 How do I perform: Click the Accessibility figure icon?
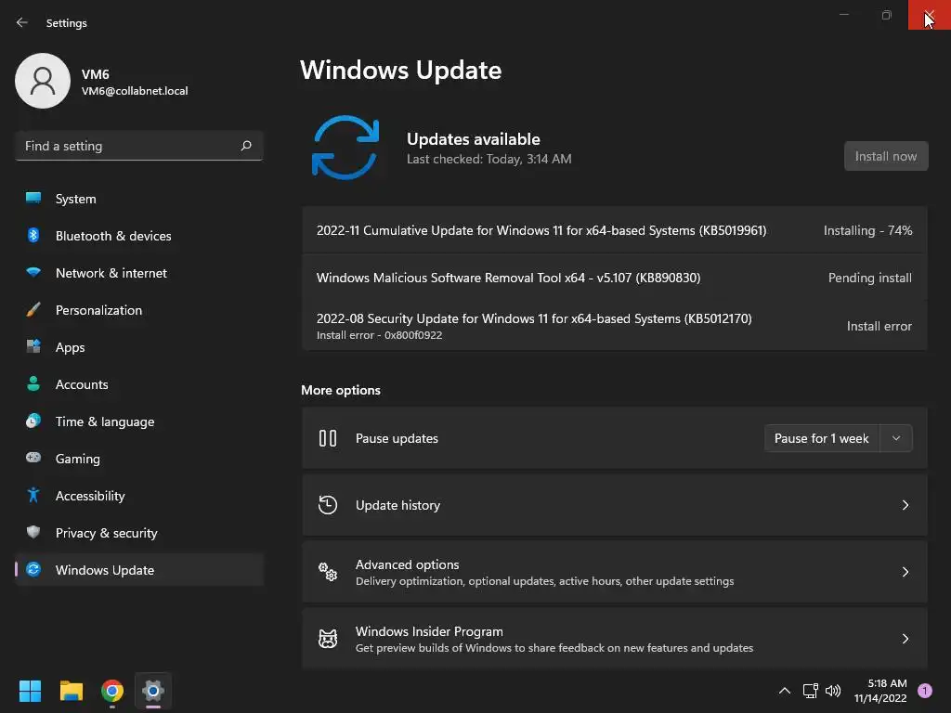pos(33,496)
